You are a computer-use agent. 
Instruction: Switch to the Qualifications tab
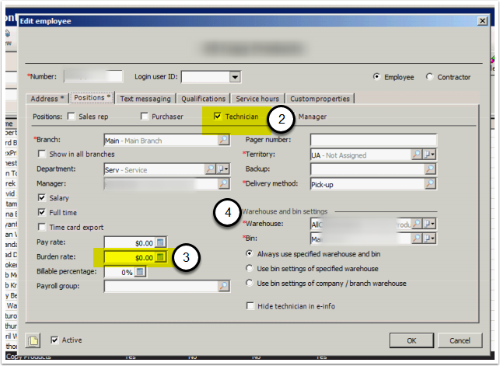203,99
